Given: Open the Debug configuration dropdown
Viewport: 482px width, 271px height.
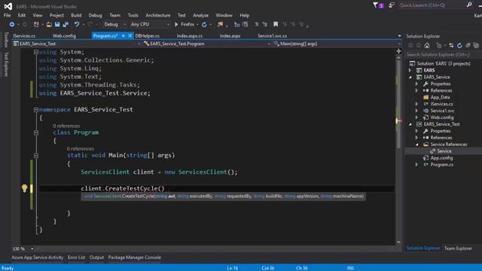Looking at the screenshot, I should [115, 24].
